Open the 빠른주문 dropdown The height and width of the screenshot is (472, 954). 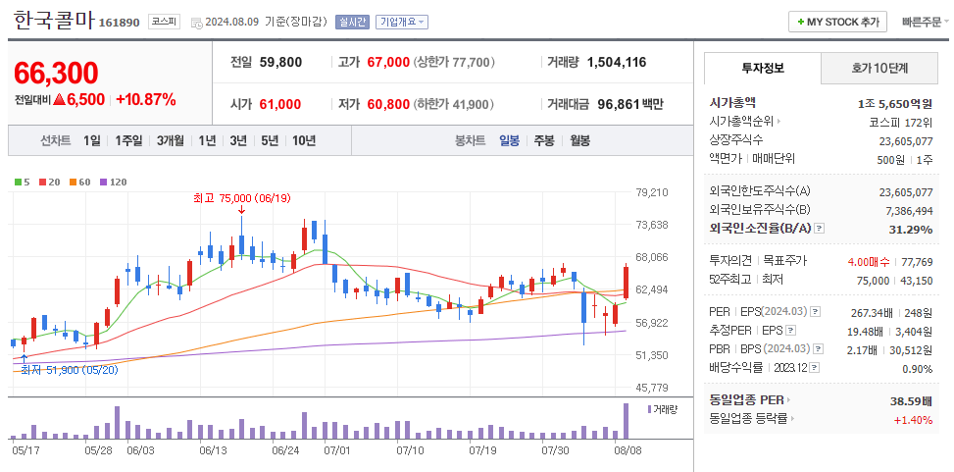tap(926, 22)
